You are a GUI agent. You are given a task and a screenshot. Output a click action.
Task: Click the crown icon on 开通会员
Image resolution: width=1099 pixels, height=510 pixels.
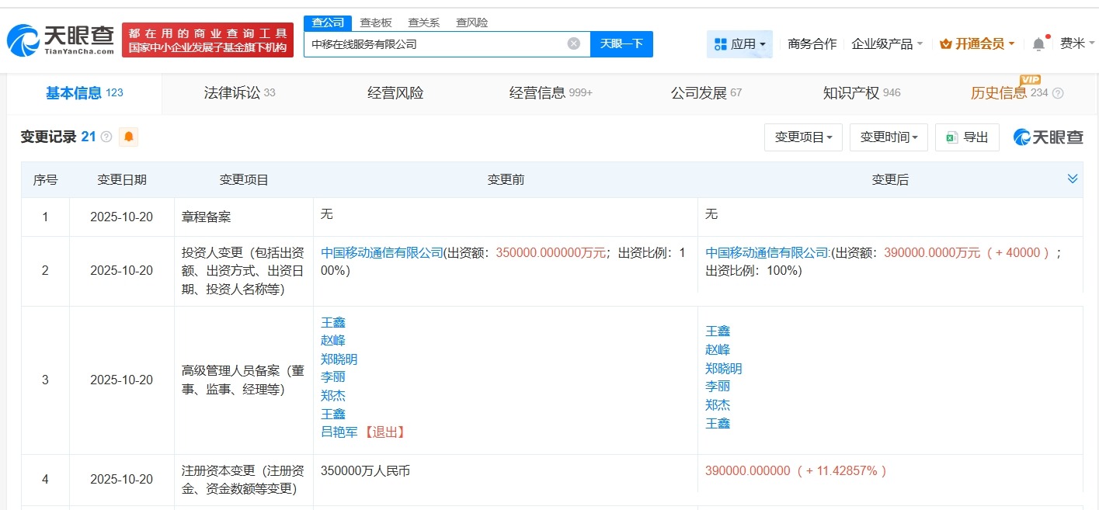(946, 44)
